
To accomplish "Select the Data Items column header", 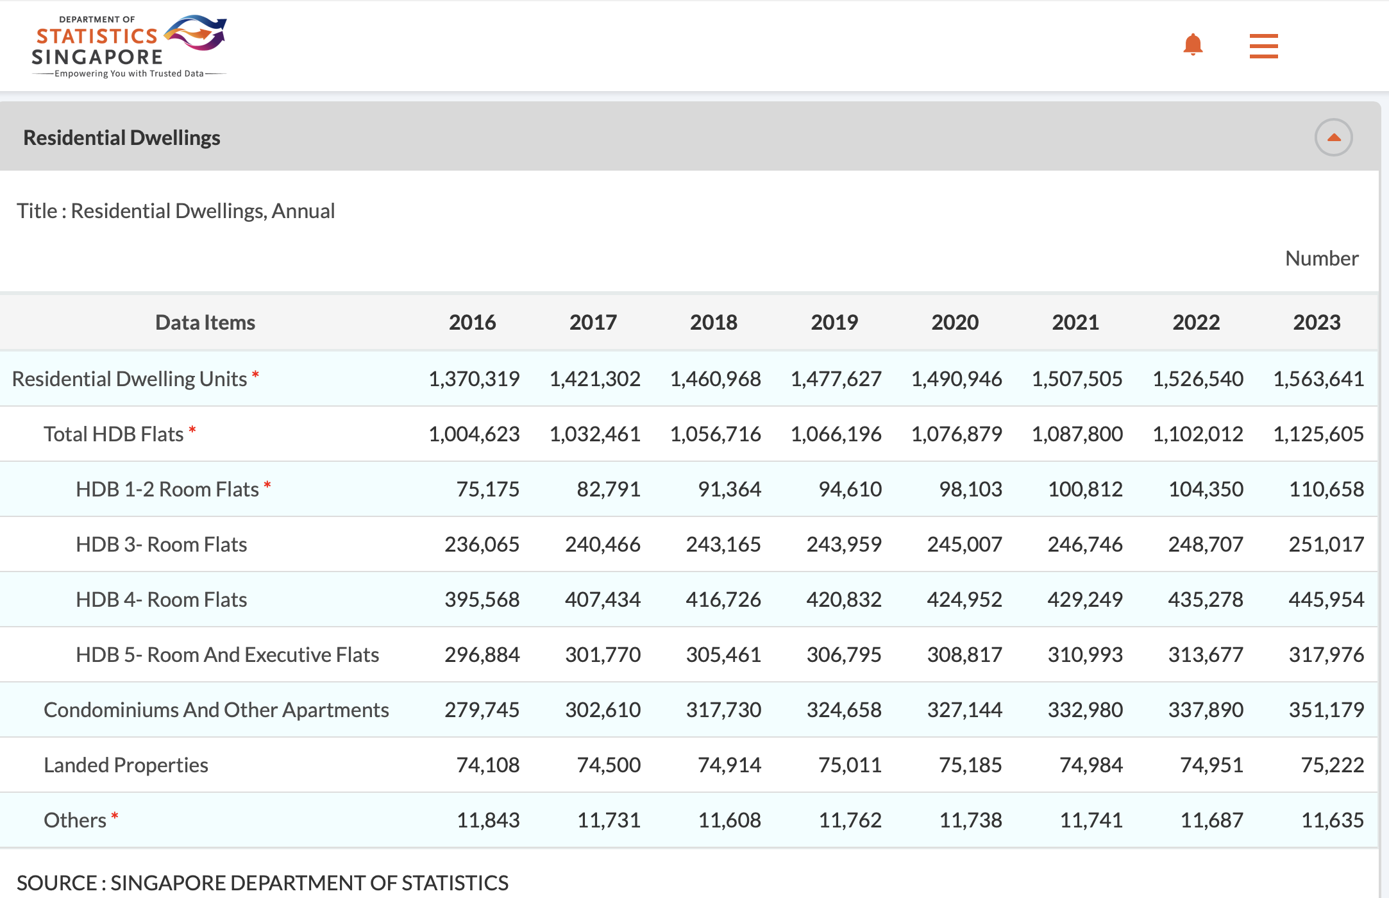I will [x=205, y=322].
